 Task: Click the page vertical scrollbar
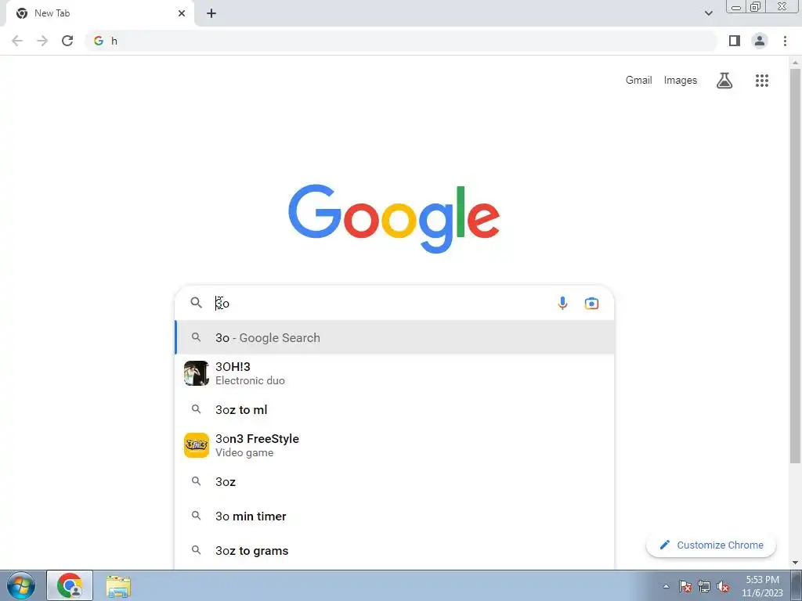click(795, 266)
